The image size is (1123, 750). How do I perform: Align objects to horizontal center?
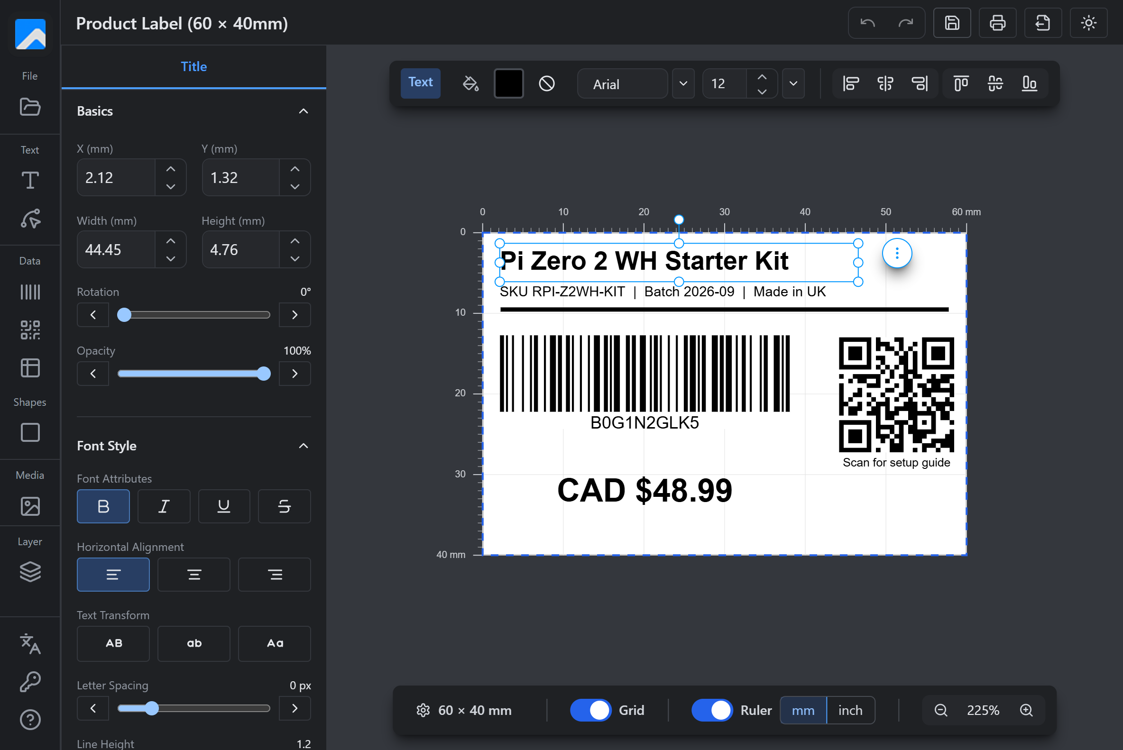click(885, 84)
